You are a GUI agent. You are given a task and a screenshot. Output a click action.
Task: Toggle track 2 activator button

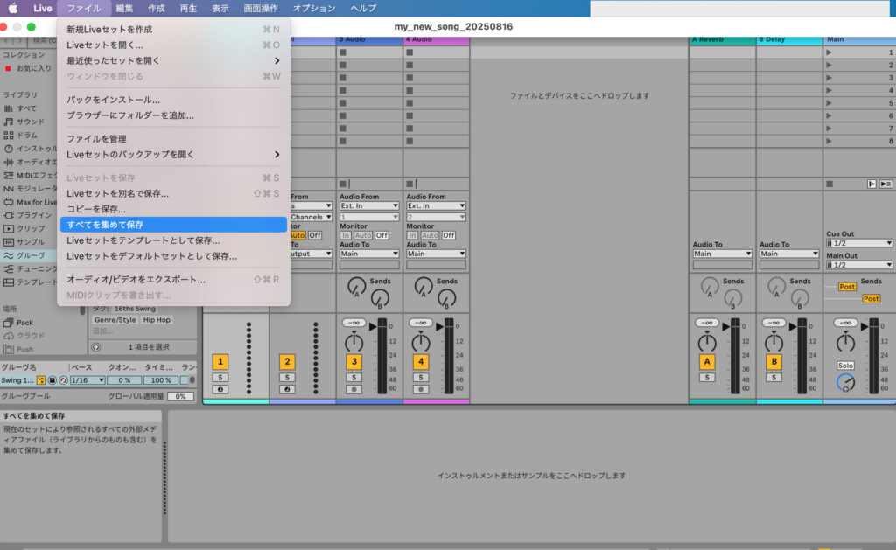point(287,361)
